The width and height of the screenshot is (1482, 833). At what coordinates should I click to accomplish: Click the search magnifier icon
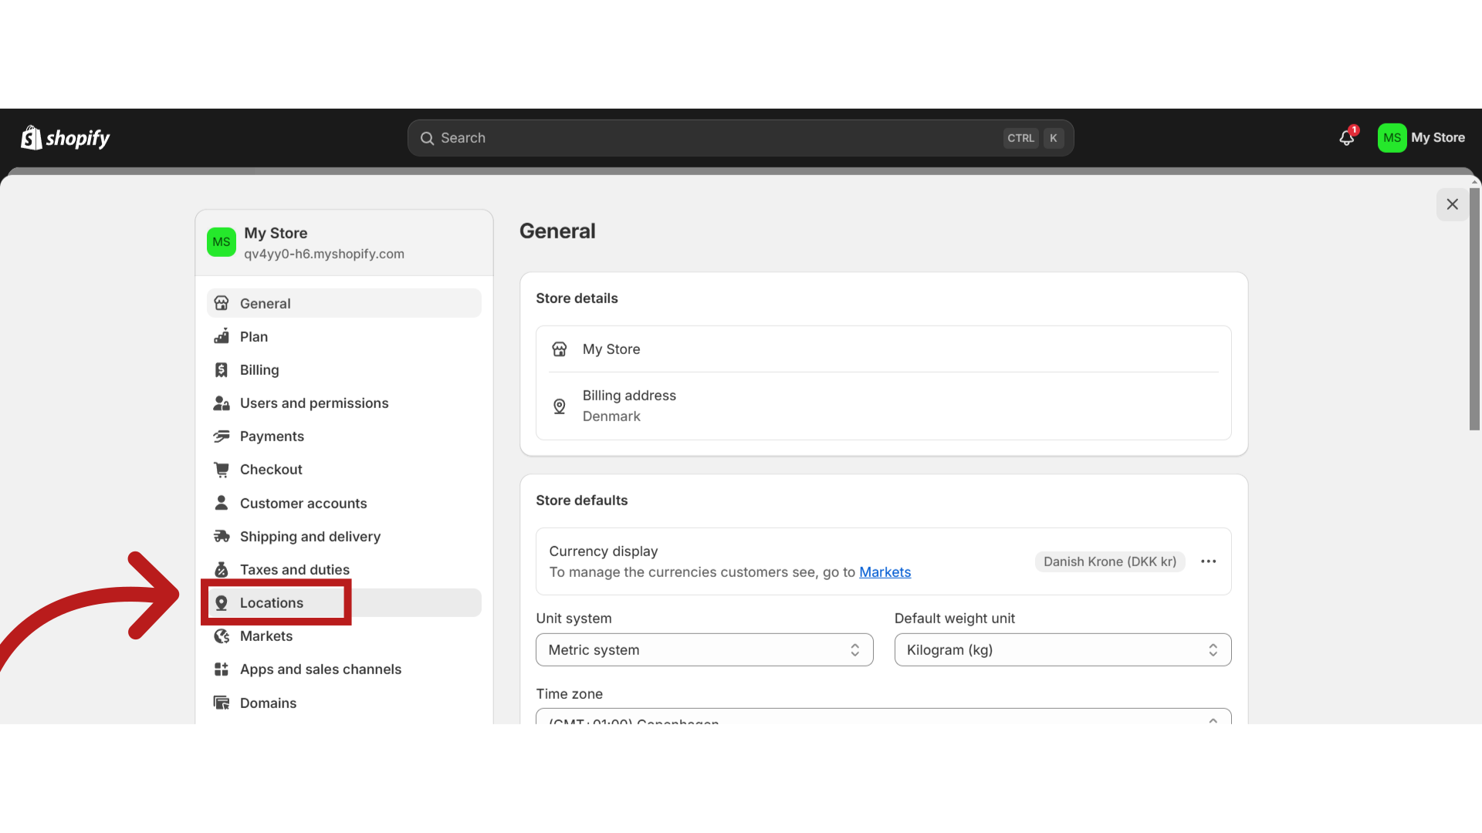coord(427,138)
